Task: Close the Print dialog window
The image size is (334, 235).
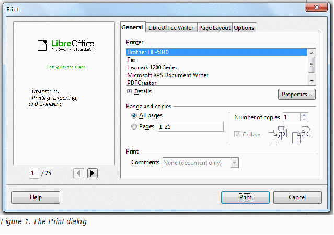Action: pos(316,7)
